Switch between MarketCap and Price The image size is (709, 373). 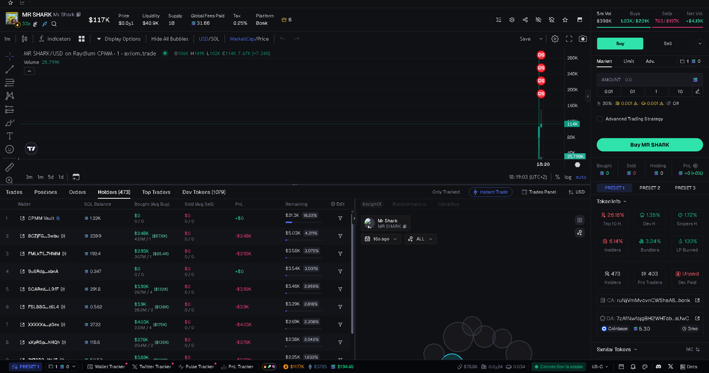pos(249,39)
